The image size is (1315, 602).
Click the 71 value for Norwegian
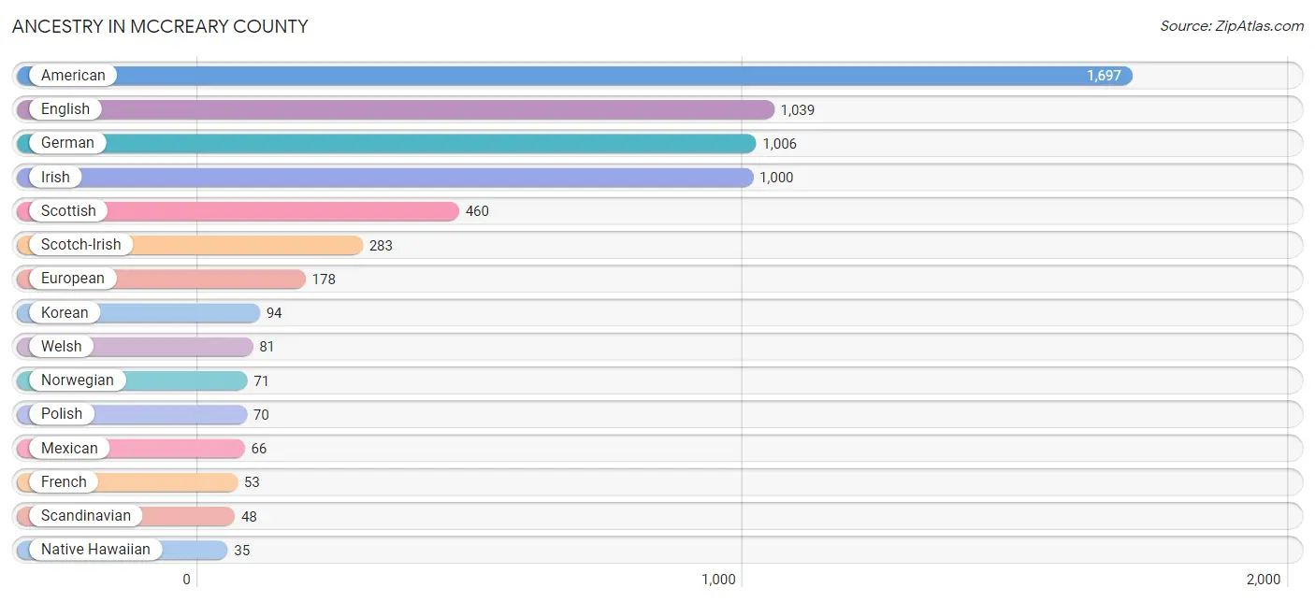(x=261, y=380)
